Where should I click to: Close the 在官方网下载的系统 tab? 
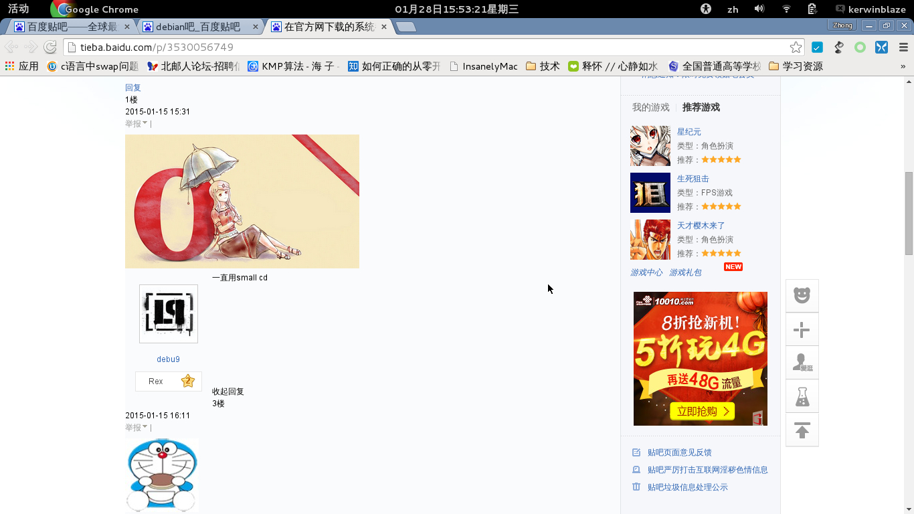pyautogui.click(x=384, y=27)
